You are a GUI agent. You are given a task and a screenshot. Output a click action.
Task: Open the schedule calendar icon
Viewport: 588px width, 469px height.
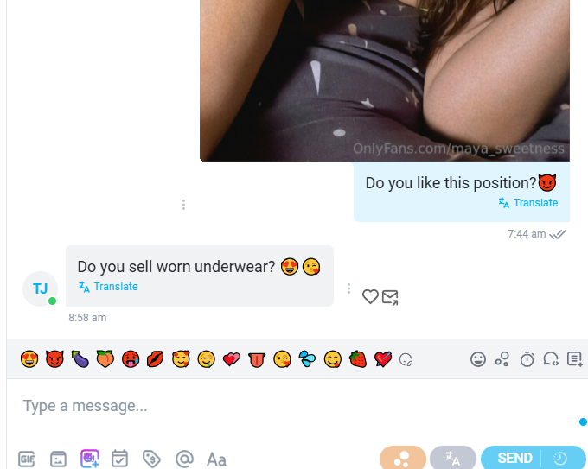119,459
